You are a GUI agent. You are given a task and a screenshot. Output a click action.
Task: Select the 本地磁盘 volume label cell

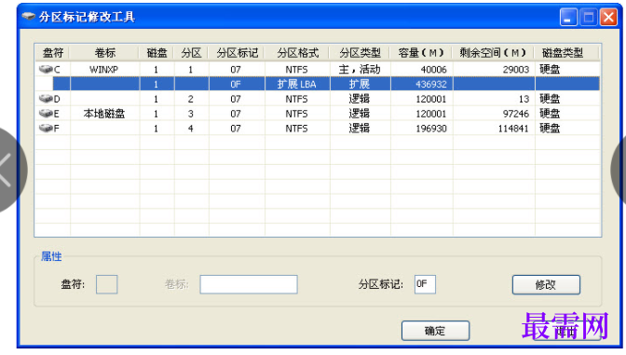point(103,114)
